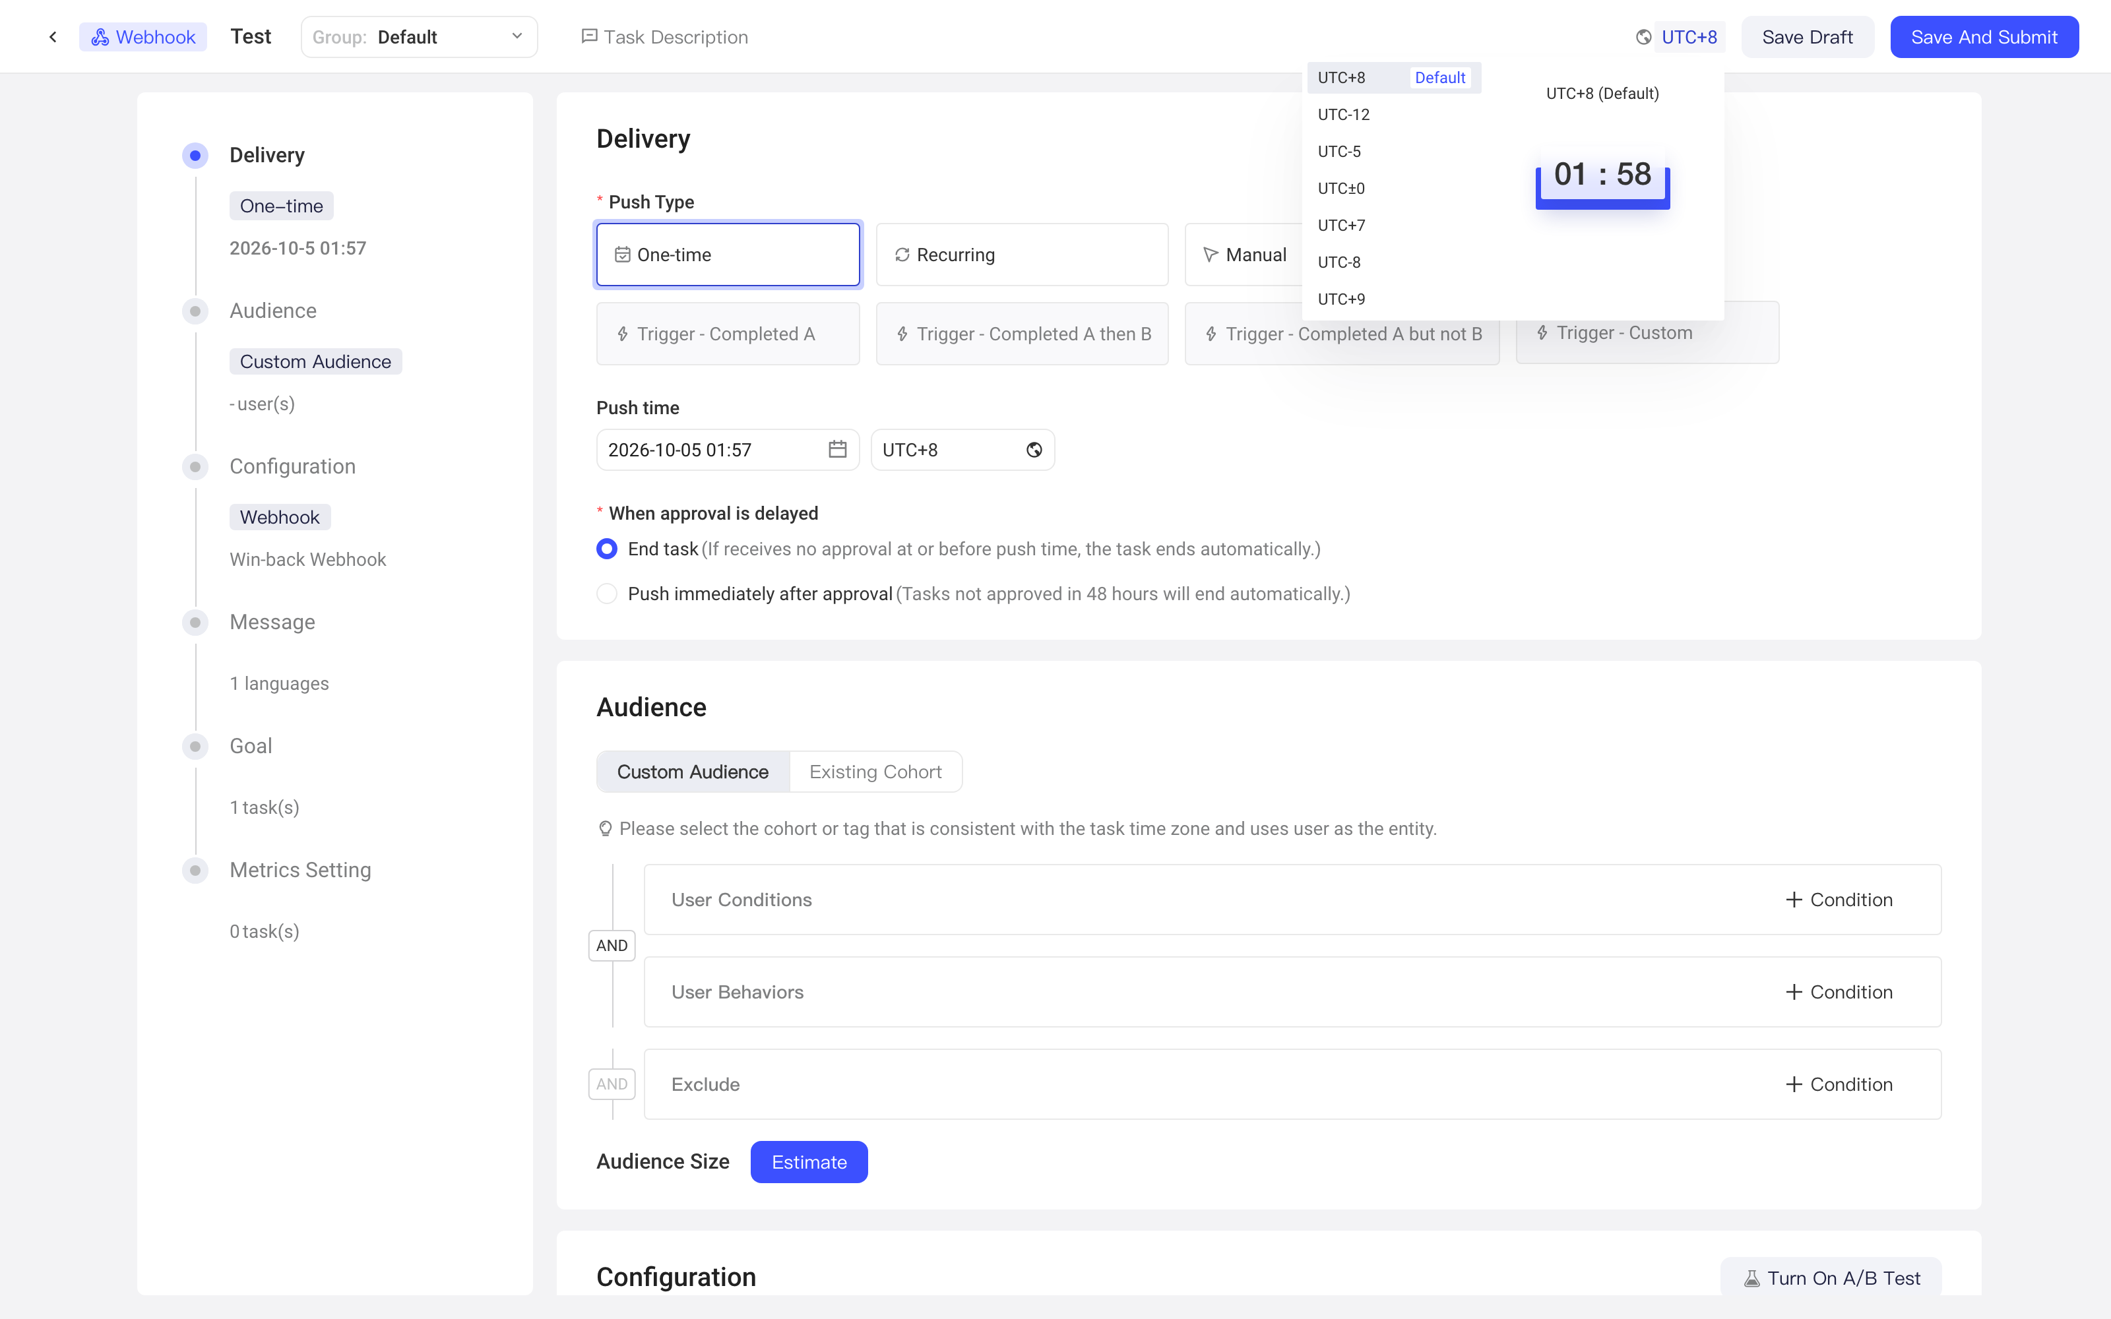Click the Webhook badge icon
The height and width of the screenshot is (1319, 2111).
(100, 37)
